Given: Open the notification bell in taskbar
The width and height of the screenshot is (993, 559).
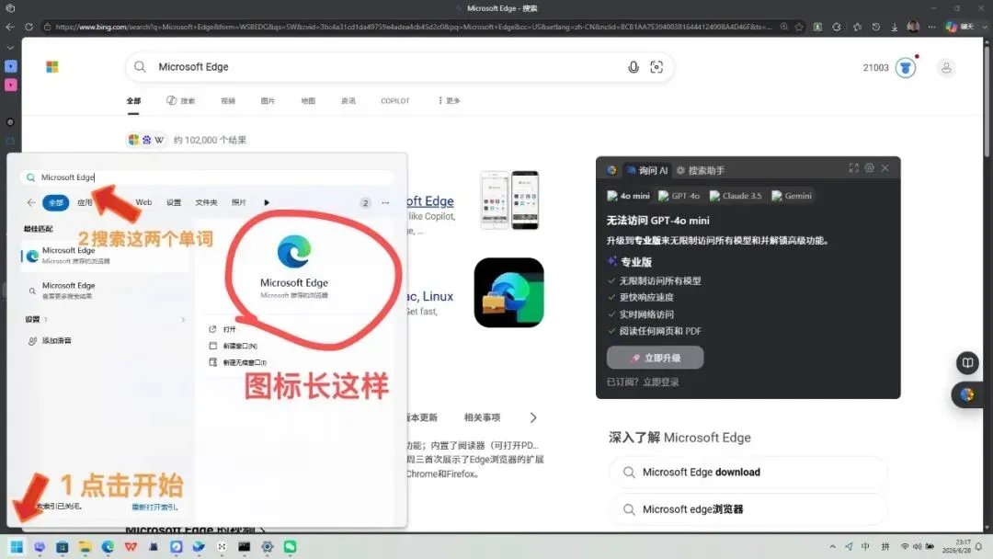Looking at the screenshot, I should coord(979,546).
